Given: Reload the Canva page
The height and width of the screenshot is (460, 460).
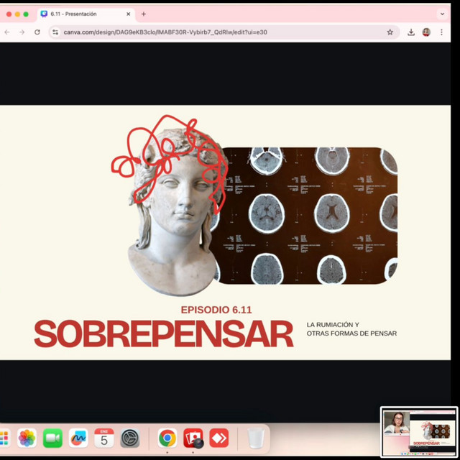Looking at the screenshot, I should coord(37,32).
